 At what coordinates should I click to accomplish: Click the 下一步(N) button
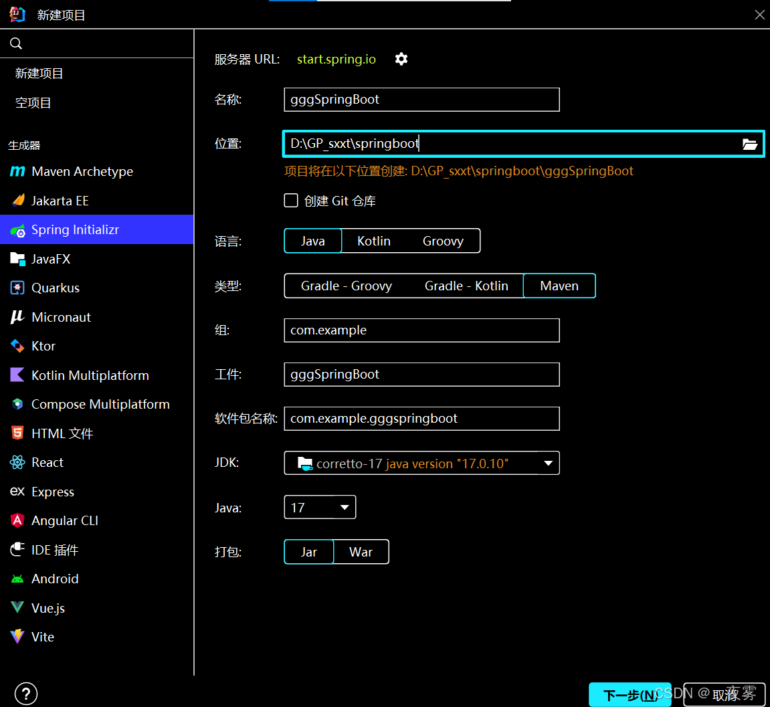pyautogui.click(x=630, y=695)
